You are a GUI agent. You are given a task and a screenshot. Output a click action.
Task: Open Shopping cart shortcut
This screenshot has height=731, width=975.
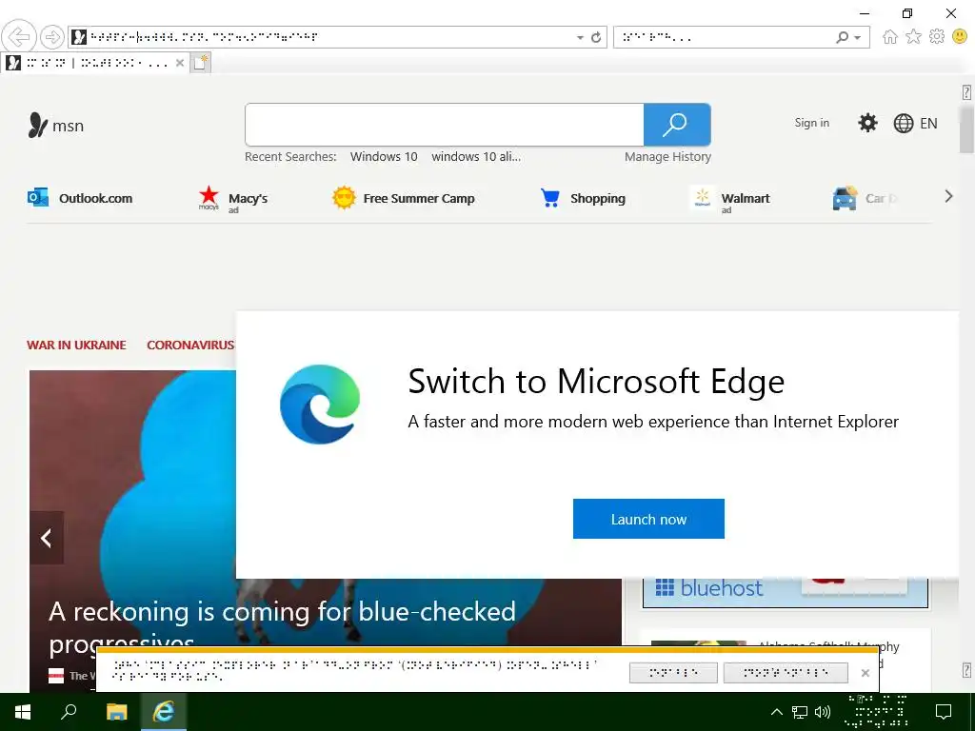tap(583, 198)
